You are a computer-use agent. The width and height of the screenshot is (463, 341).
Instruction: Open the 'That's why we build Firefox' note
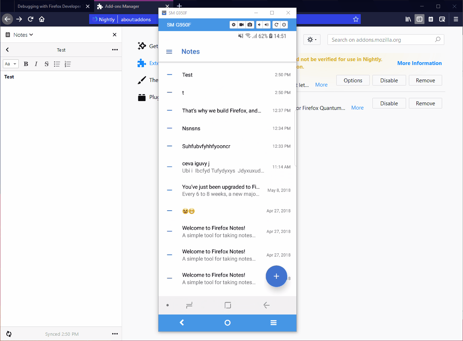pyautogui.click(x=227, y=111)
